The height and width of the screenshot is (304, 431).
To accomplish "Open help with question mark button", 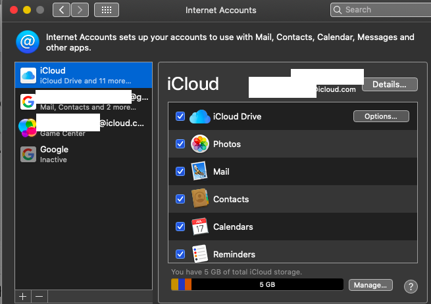I will click(x=411, y=287).
